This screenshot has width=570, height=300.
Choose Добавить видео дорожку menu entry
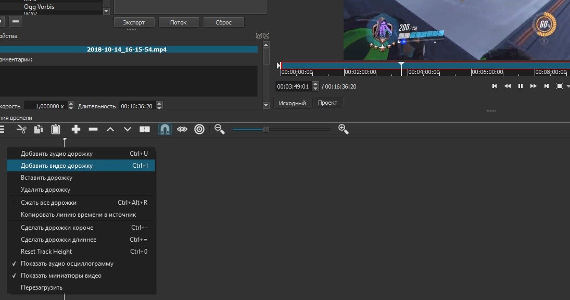point(81,166)
